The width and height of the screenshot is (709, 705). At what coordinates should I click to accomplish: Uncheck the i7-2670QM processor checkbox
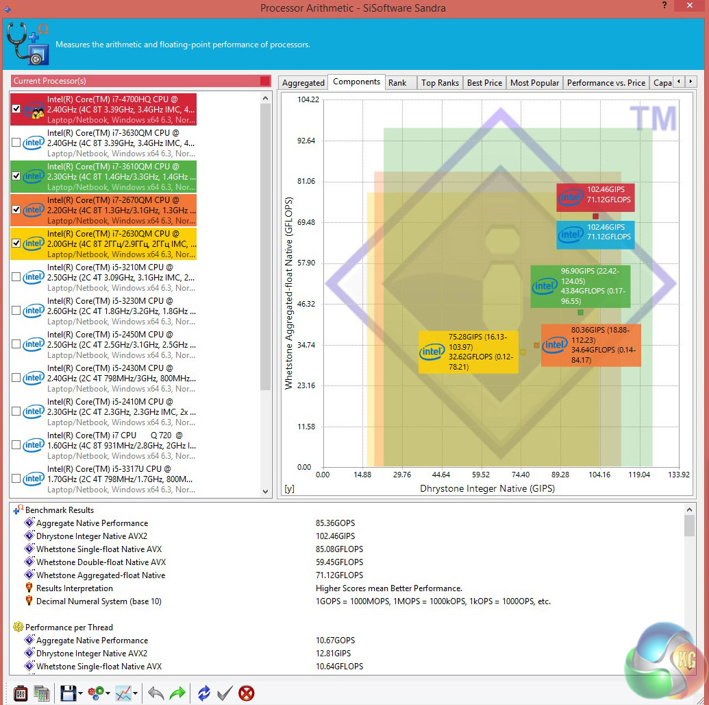click(16, 210)
